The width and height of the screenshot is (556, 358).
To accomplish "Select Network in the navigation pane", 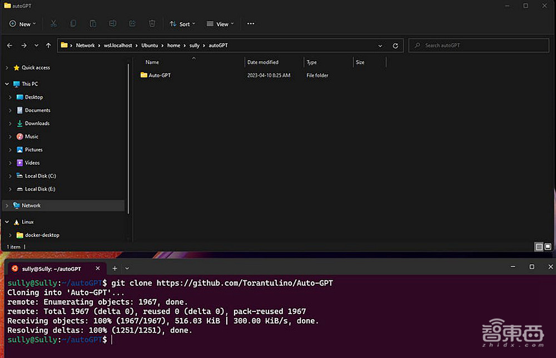I will tap(31, 205).
